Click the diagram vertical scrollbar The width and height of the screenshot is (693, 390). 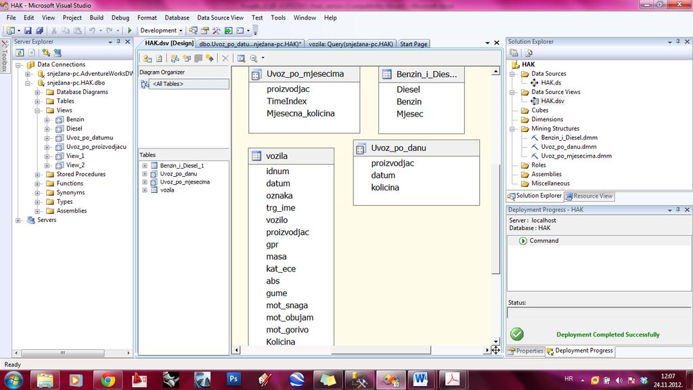tap(495, 219)
